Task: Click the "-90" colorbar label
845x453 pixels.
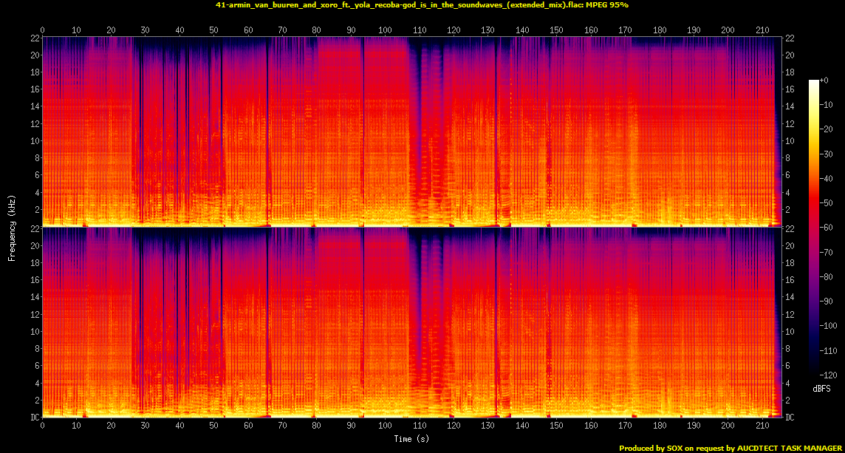Action: point(826,301)
